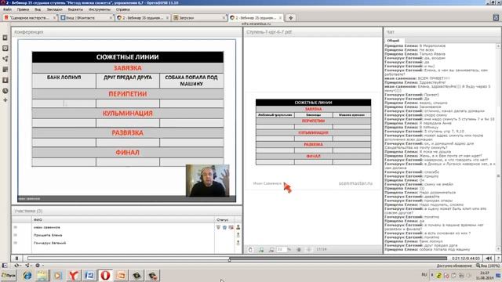Click the plus icon in Opera sidebar
This screenshot has width=502, height=282.
(5, 100)
